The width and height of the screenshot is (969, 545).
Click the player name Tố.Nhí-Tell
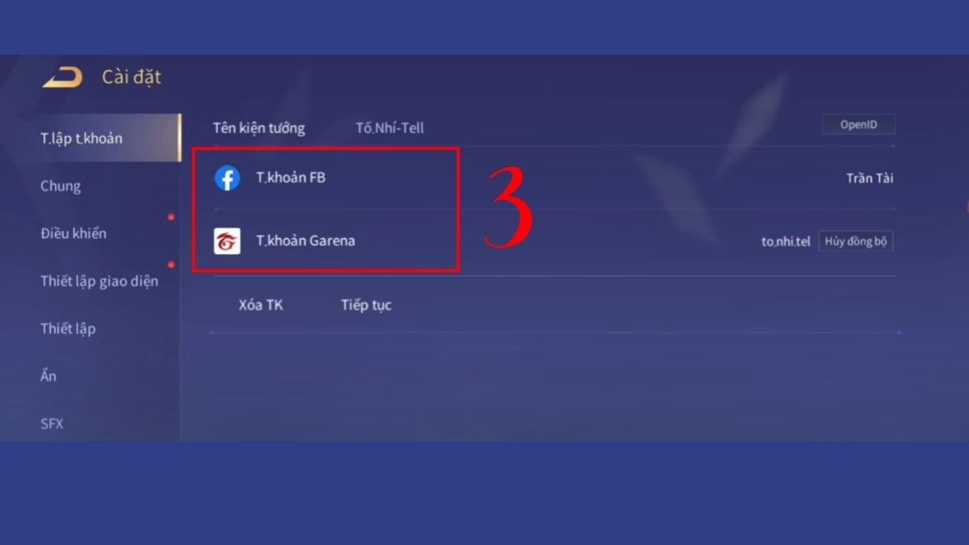pos(390,128)
